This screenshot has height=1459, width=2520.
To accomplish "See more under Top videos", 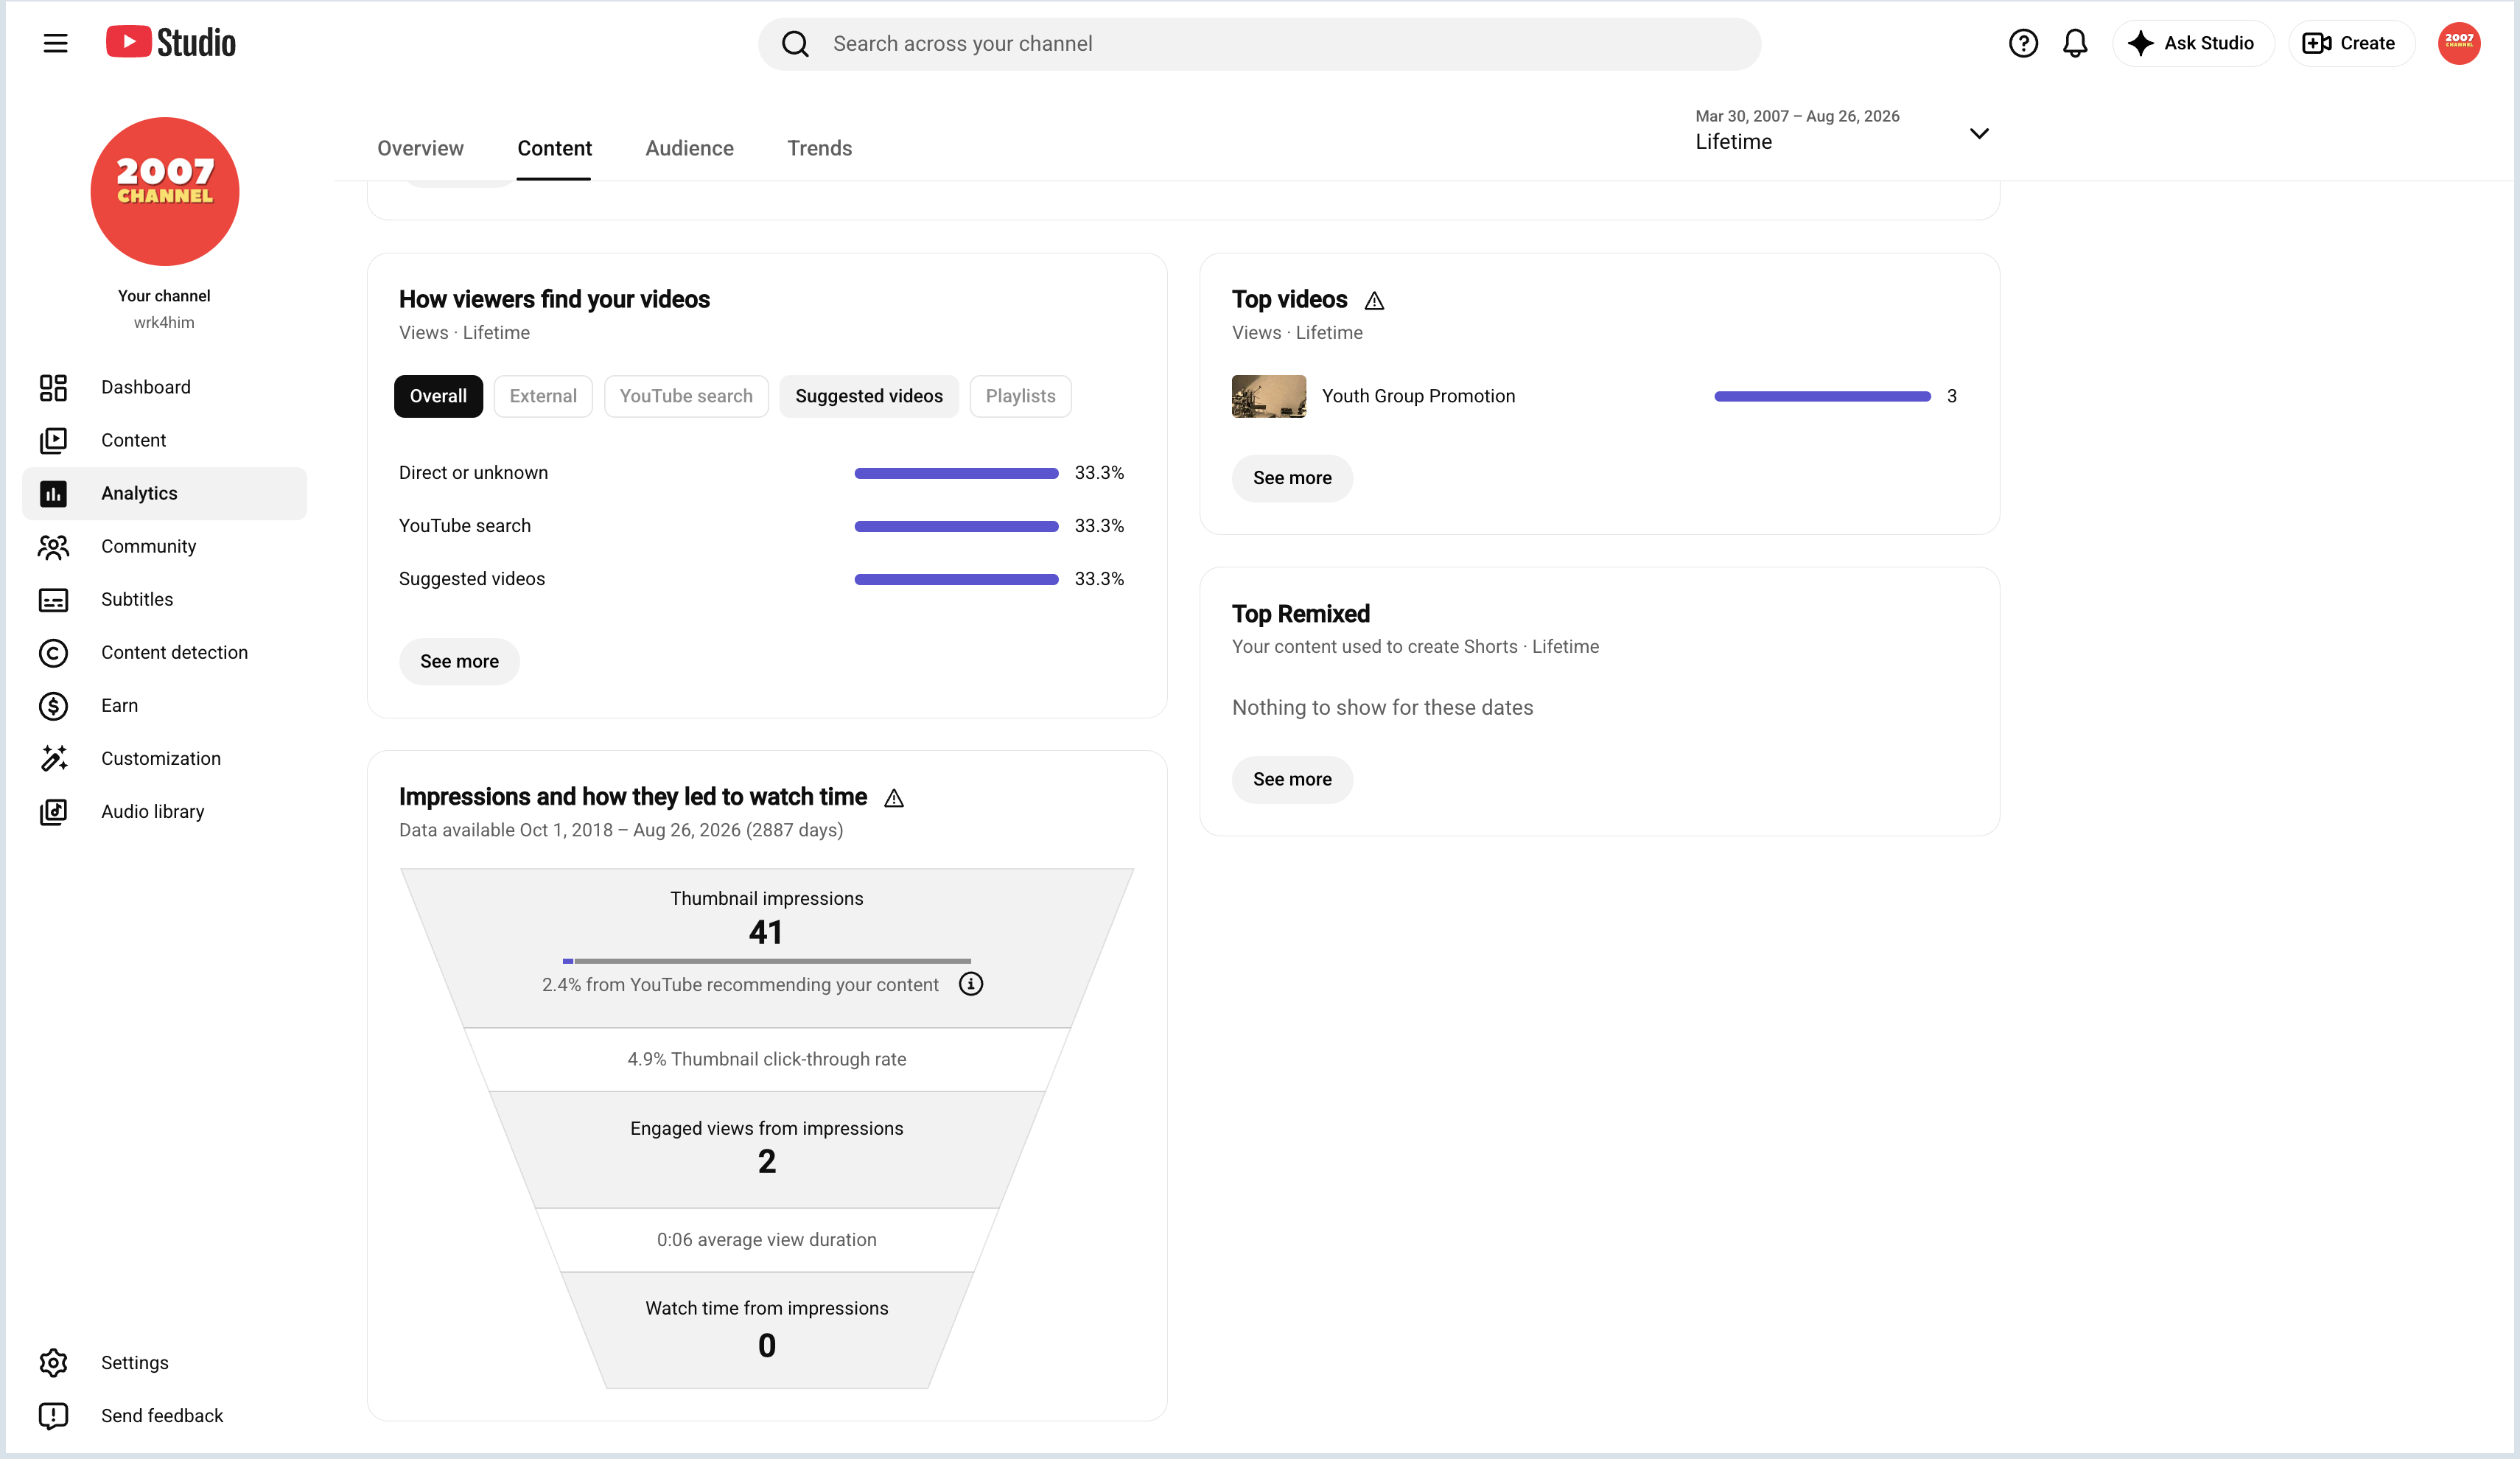I will point(1292,478).
